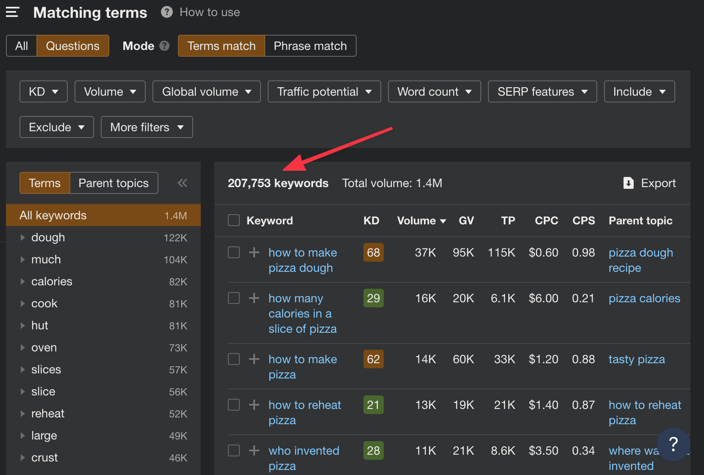Select the 'crust' term row
This screenshot has height=475, width=704.
coord(103,458)
